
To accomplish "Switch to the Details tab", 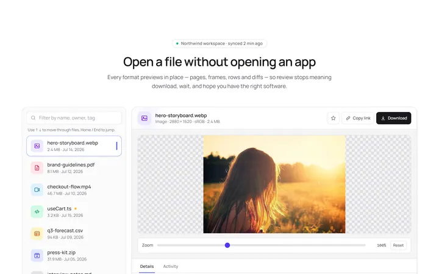I will 147,267.
